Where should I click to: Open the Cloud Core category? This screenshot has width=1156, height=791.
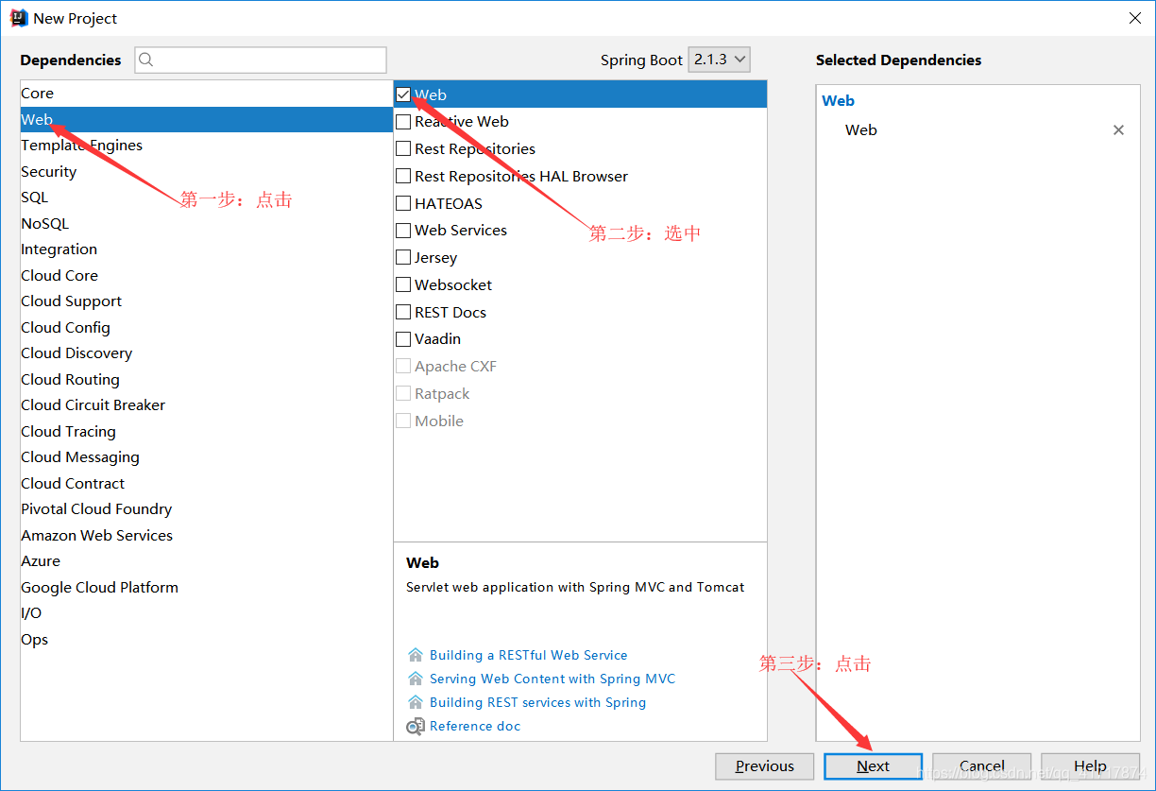(x=206, y=276)
